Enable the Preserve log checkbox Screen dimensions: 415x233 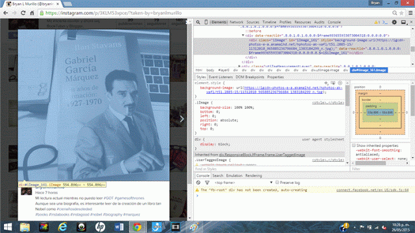coord(277,183)
